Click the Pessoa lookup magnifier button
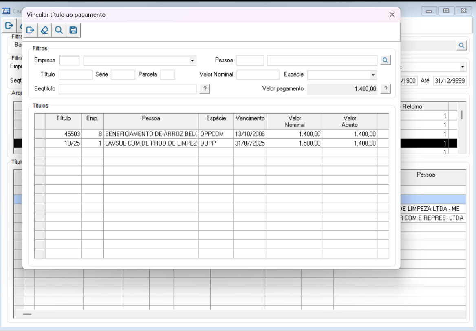This screenshot has height=331, width=476. point(385,60)
